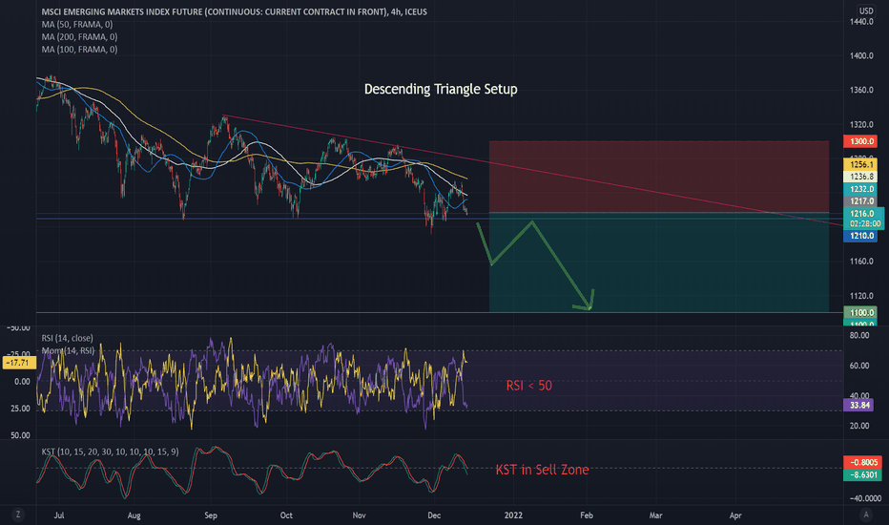This screenshot has height=525, width=889.
Task: Click the teal 1232.0 price label
Action: (x=860, y=189)
